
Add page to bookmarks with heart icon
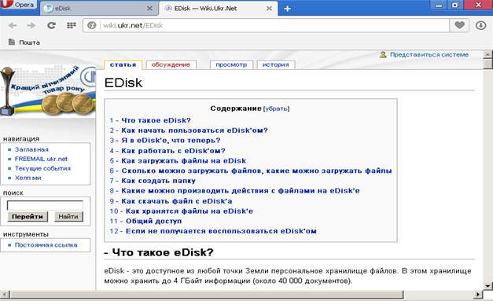(459, 25)
